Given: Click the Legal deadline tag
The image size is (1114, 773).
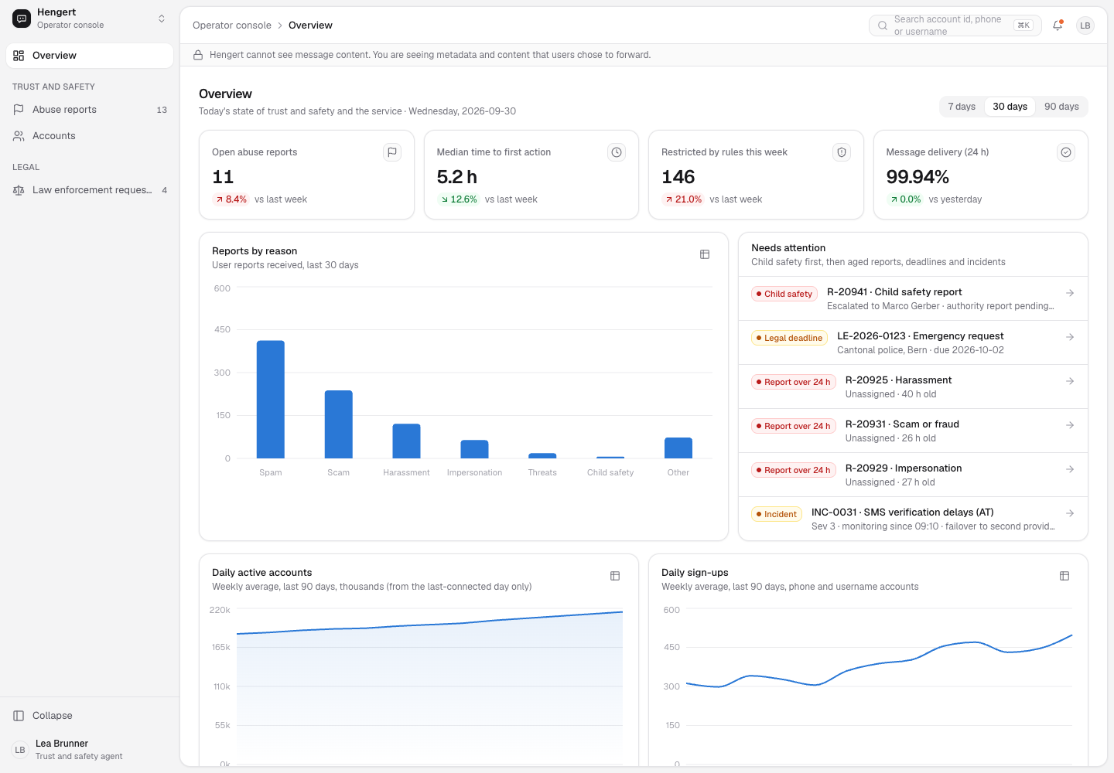Looking at the screenshot, I should pyautogui.click(x=789, y=338).
